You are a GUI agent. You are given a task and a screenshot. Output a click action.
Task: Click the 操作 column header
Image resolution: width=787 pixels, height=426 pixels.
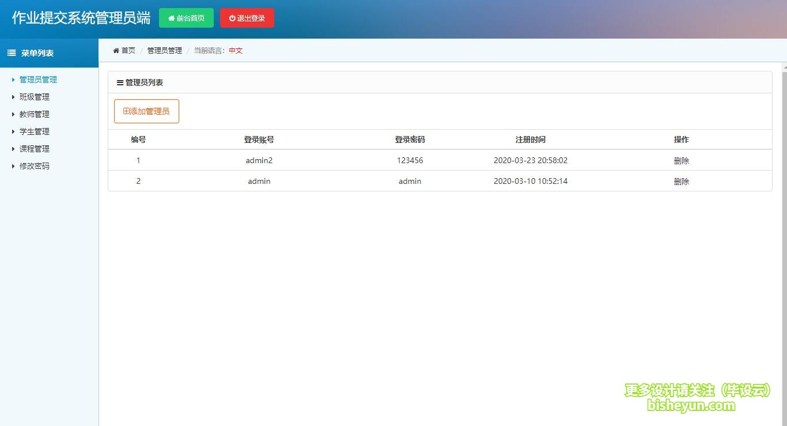[682, 140]
